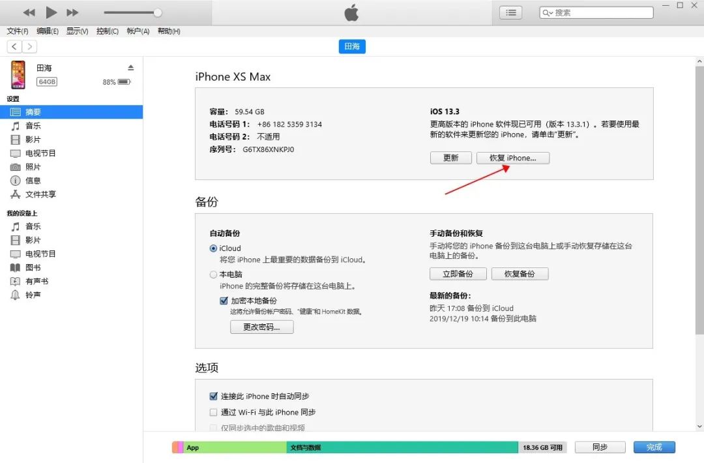Click the 文档与数据 storage bar segment
This screenshot has width=704, height=463.
click(x=402, y=447)
